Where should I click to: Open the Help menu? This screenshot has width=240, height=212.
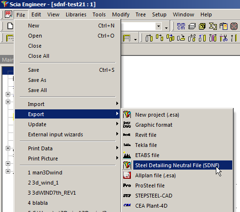tap(206, 14)
